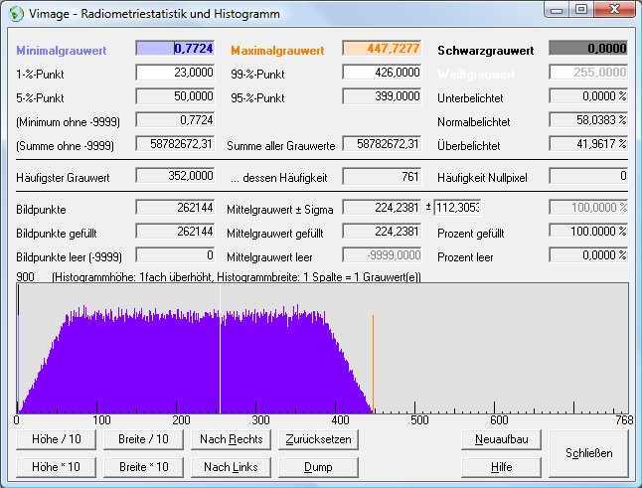The width and height of the screenshot is (642, 488).
Task: Click the white mean line in histogram
Action: [x=220, y=348]
